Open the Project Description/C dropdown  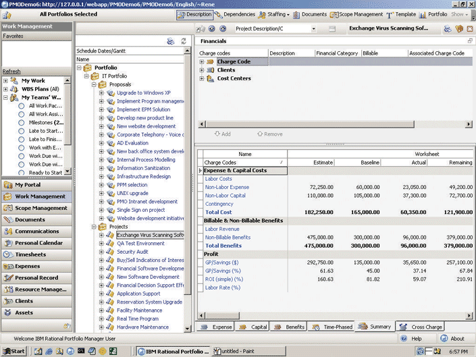313,29
